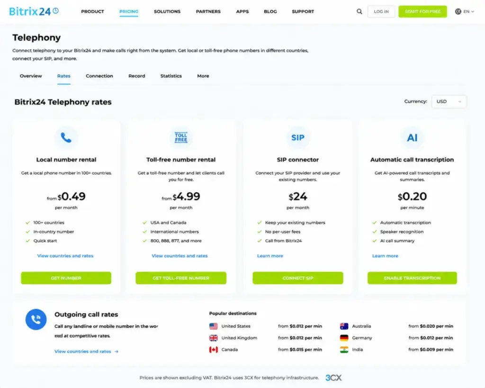Open the PARTNERS menu

(x=208, y=11)
